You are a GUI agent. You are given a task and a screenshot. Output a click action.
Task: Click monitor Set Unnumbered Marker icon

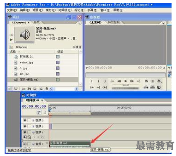pyautogui.click(x=105, y=81)
